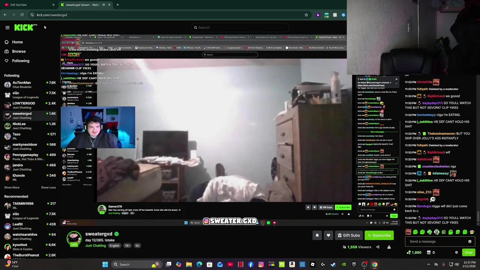Expand Following list with Show More
The width and height of the screenshot is (480, 270).
12,187
